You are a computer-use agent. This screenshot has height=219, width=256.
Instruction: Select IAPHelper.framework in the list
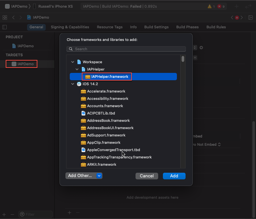click(x=123, y=77)
